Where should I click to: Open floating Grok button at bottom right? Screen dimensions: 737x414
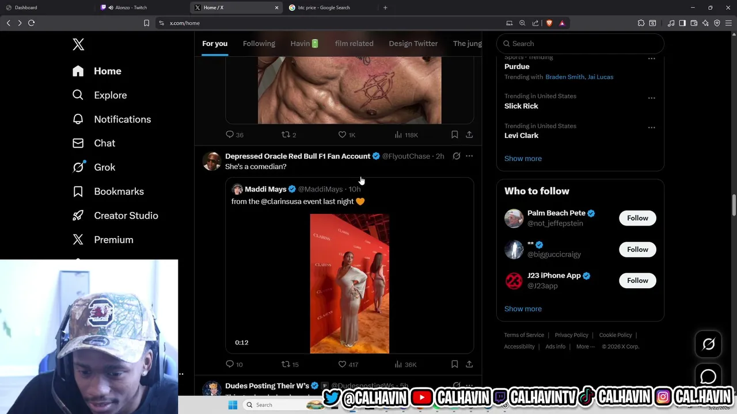(708, 344)
